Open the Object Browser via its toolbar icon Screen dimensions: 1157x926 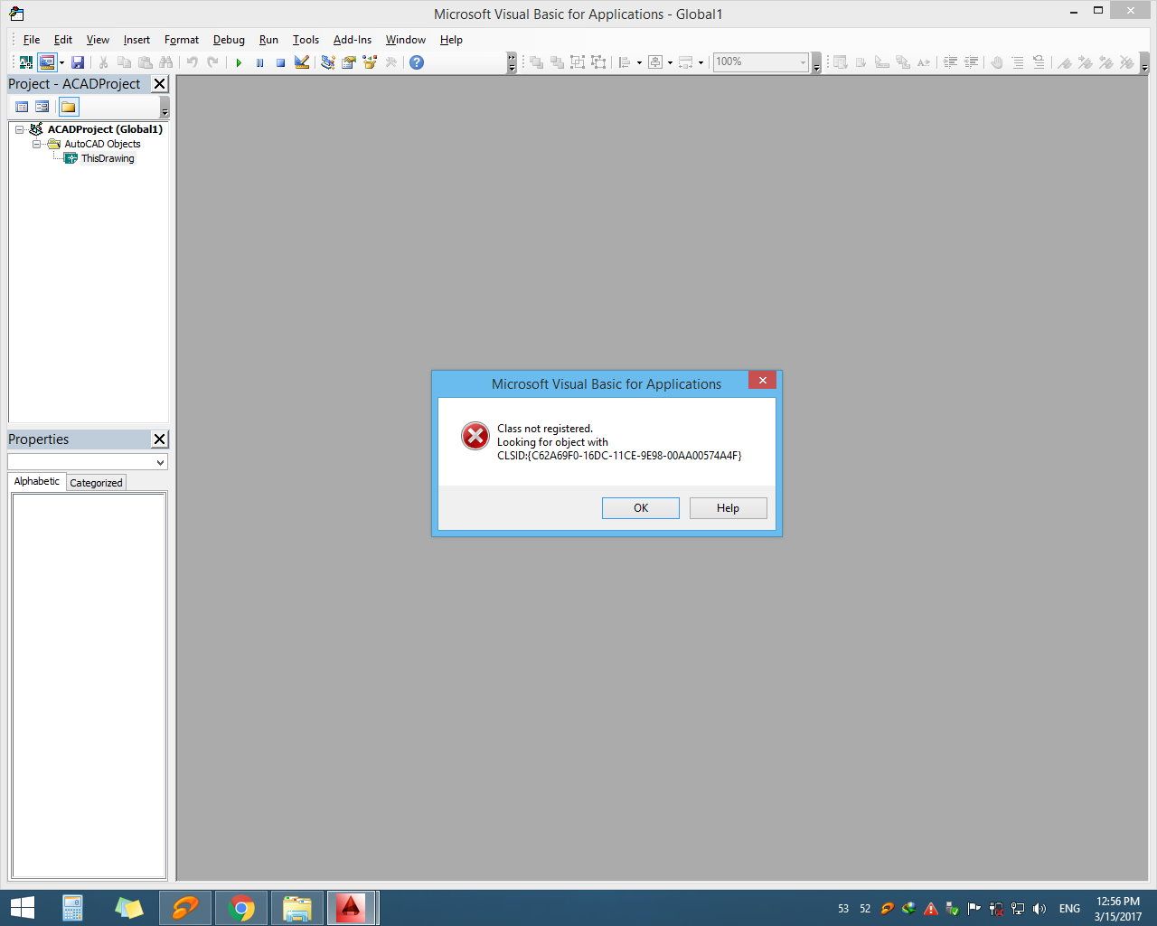pos(370,61)
